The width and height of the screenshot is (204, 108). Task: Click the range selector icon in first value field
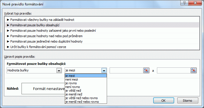pos(146,71)
